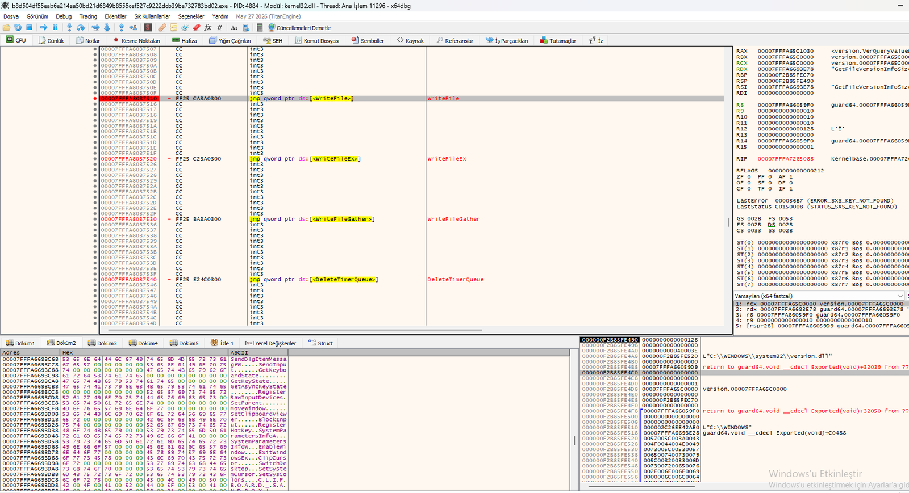Switch to the Yerel Değişkenler tab
This screenshot has height=493, width=909.
(x=270, y=343)
